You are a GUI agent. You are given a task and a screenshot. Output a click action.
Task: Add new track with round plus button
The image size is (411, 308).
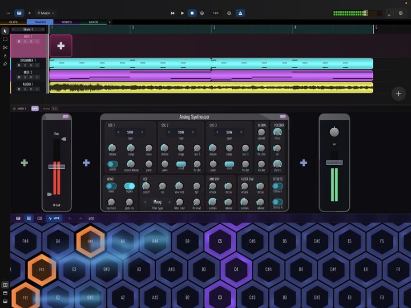[398, 94]
